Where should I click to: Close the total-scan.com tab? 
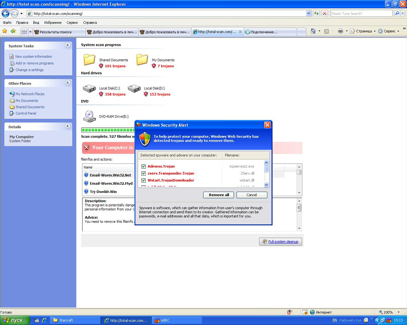tap(240, 32)
